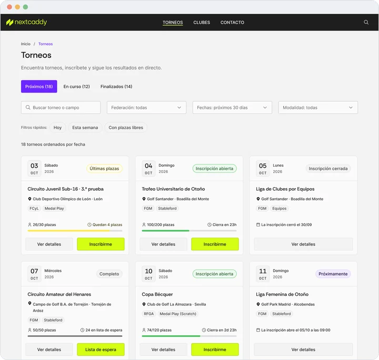The width and height of the screenshot is (379, 360).
Task: Go to TORNEOS in the navigation bar
Action: click(173, 23)
